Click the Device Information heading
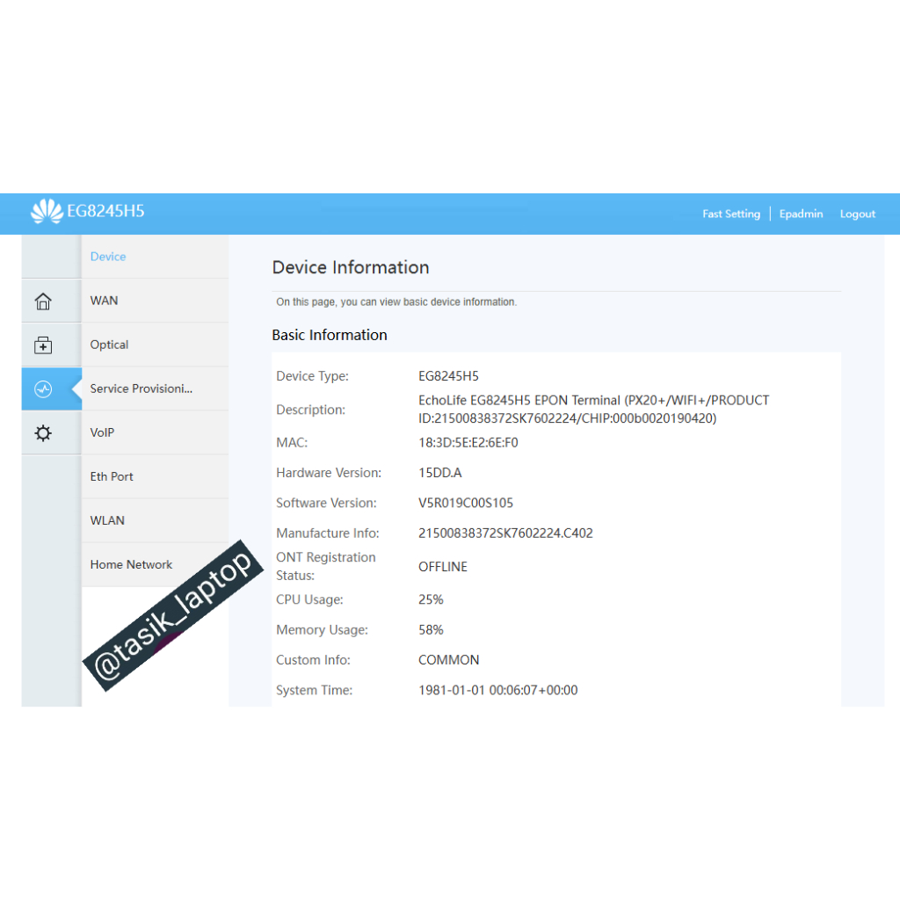 [351, 267]
